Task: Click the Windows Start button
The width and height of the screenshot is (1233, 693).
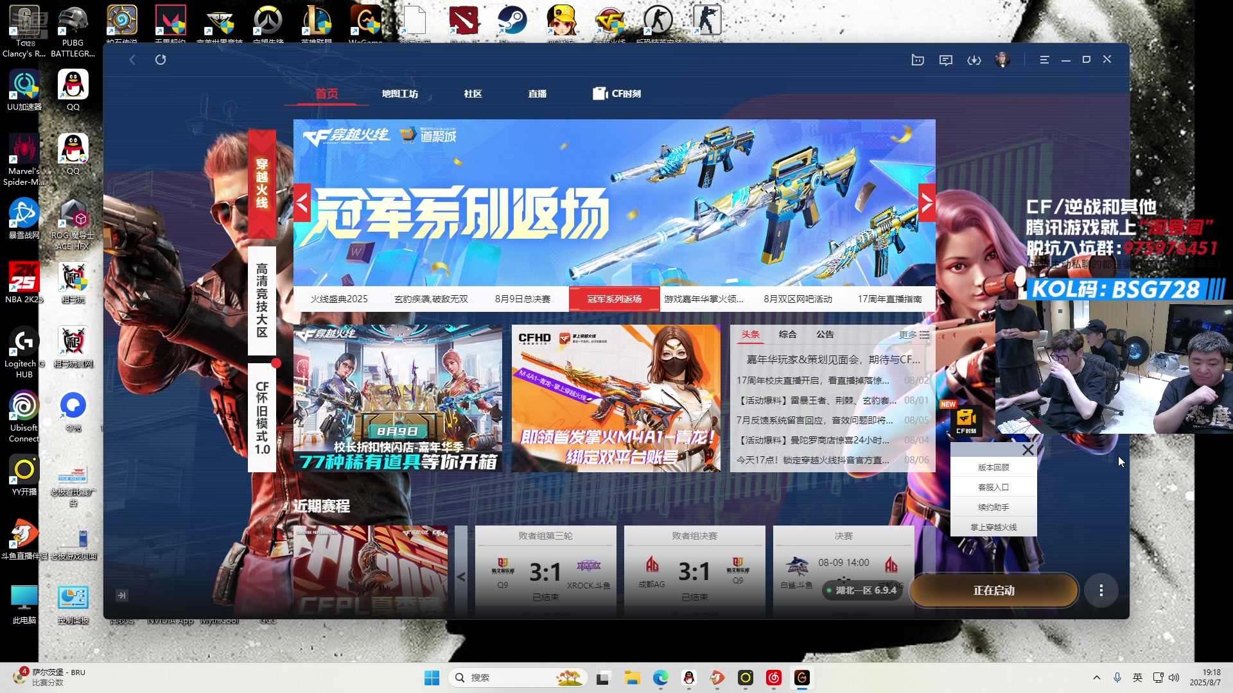Action: pos(432,678)
